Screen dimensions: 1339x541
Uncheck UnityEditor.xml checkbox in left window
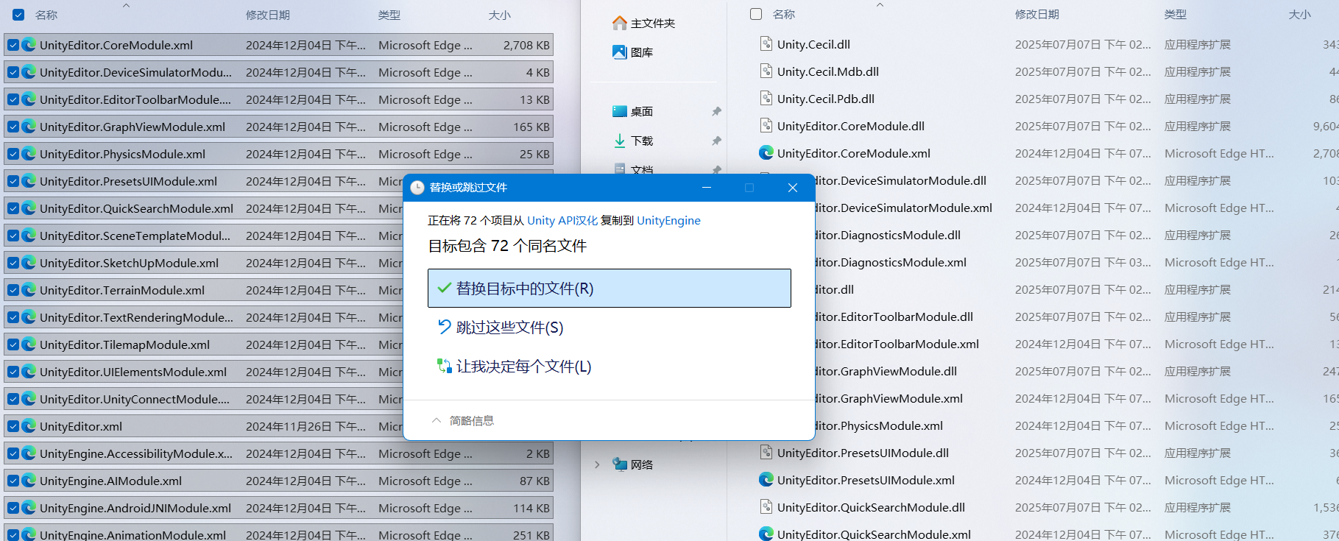click(13, 426)
